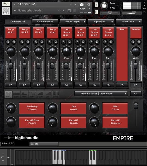The image size is (147, 166).
Task: Shift keyboard octave up arrow
Action: pos(3,154)
